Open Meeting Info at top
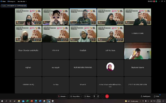Image resolution: width=166 pixels, height=103 pixels. click(x=11, y=1)
